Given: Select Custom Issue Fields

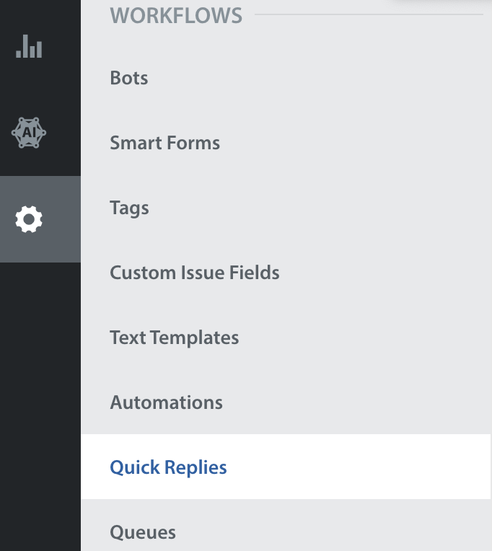Looking at the screenshot, I should coord(195,273).
